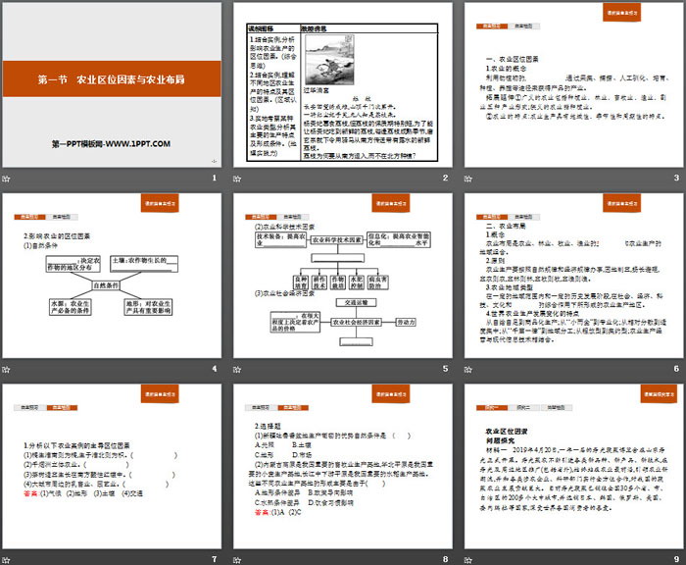The width and height of the screenshot is (686, 565).
Task: Select slide 2 thumbnail with table
Action: [343, 84]
